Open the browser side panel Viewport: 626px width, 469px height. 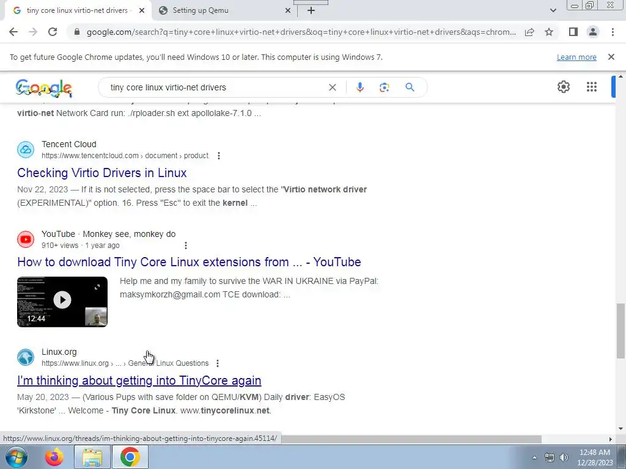[573, 32]
